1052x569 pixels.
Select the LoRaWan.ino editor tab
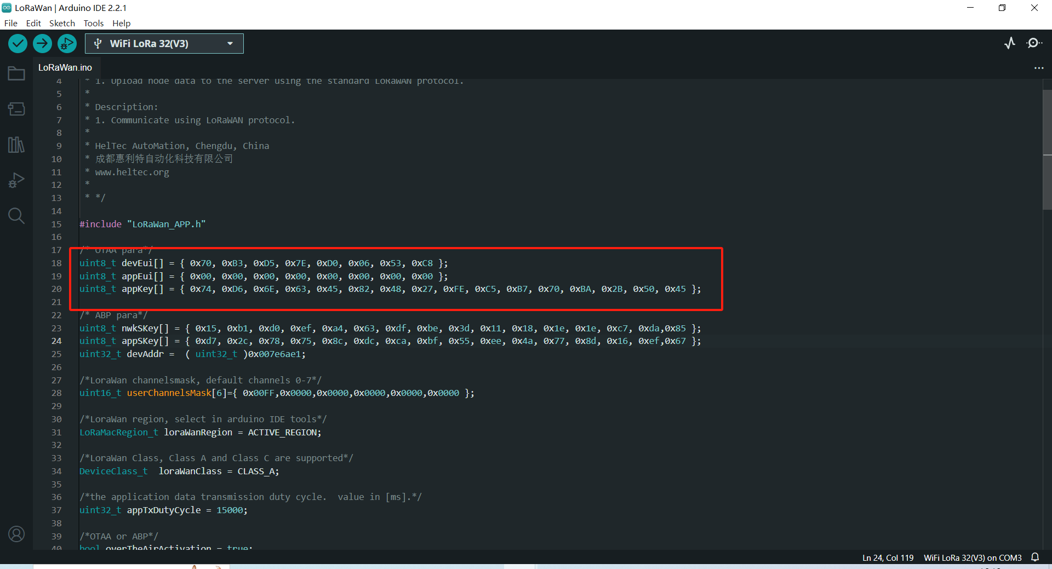coord(65,67)
